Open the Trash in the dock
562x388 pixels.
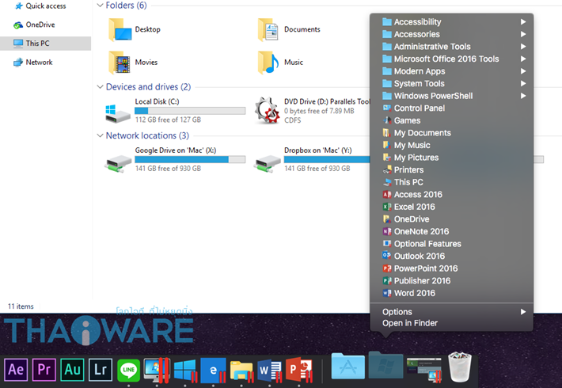coord(460,367)
